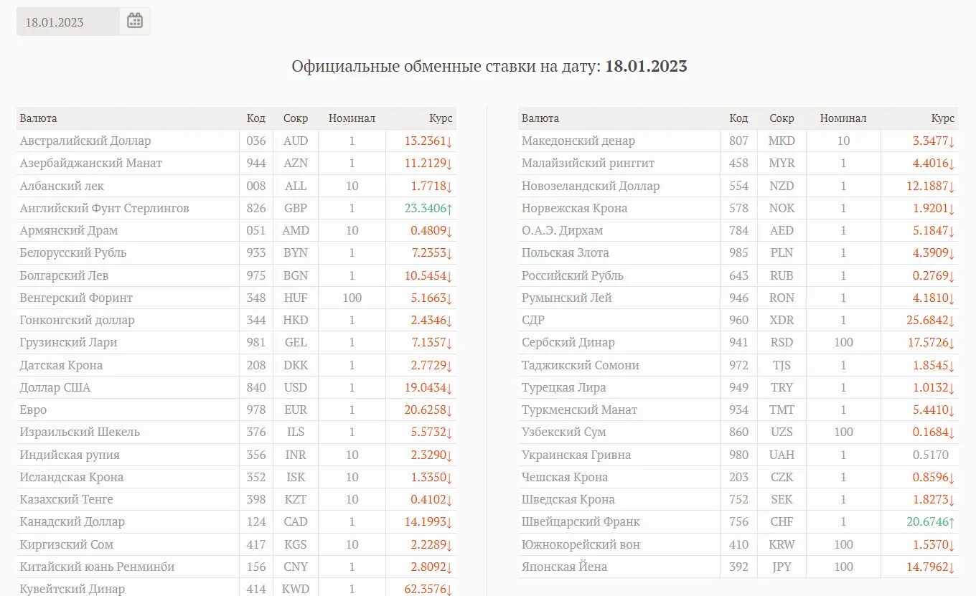
Task: Click the Румынский Лей currency name
Action: coord(566,298)
